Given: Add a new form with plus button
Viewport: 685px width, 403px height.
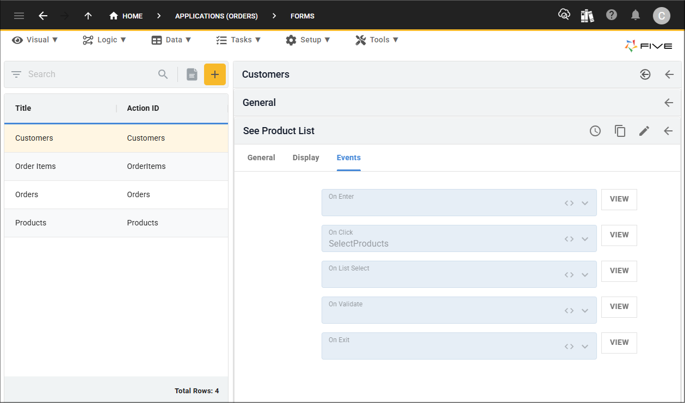Looking at the screenshot, I should point(215,74).
